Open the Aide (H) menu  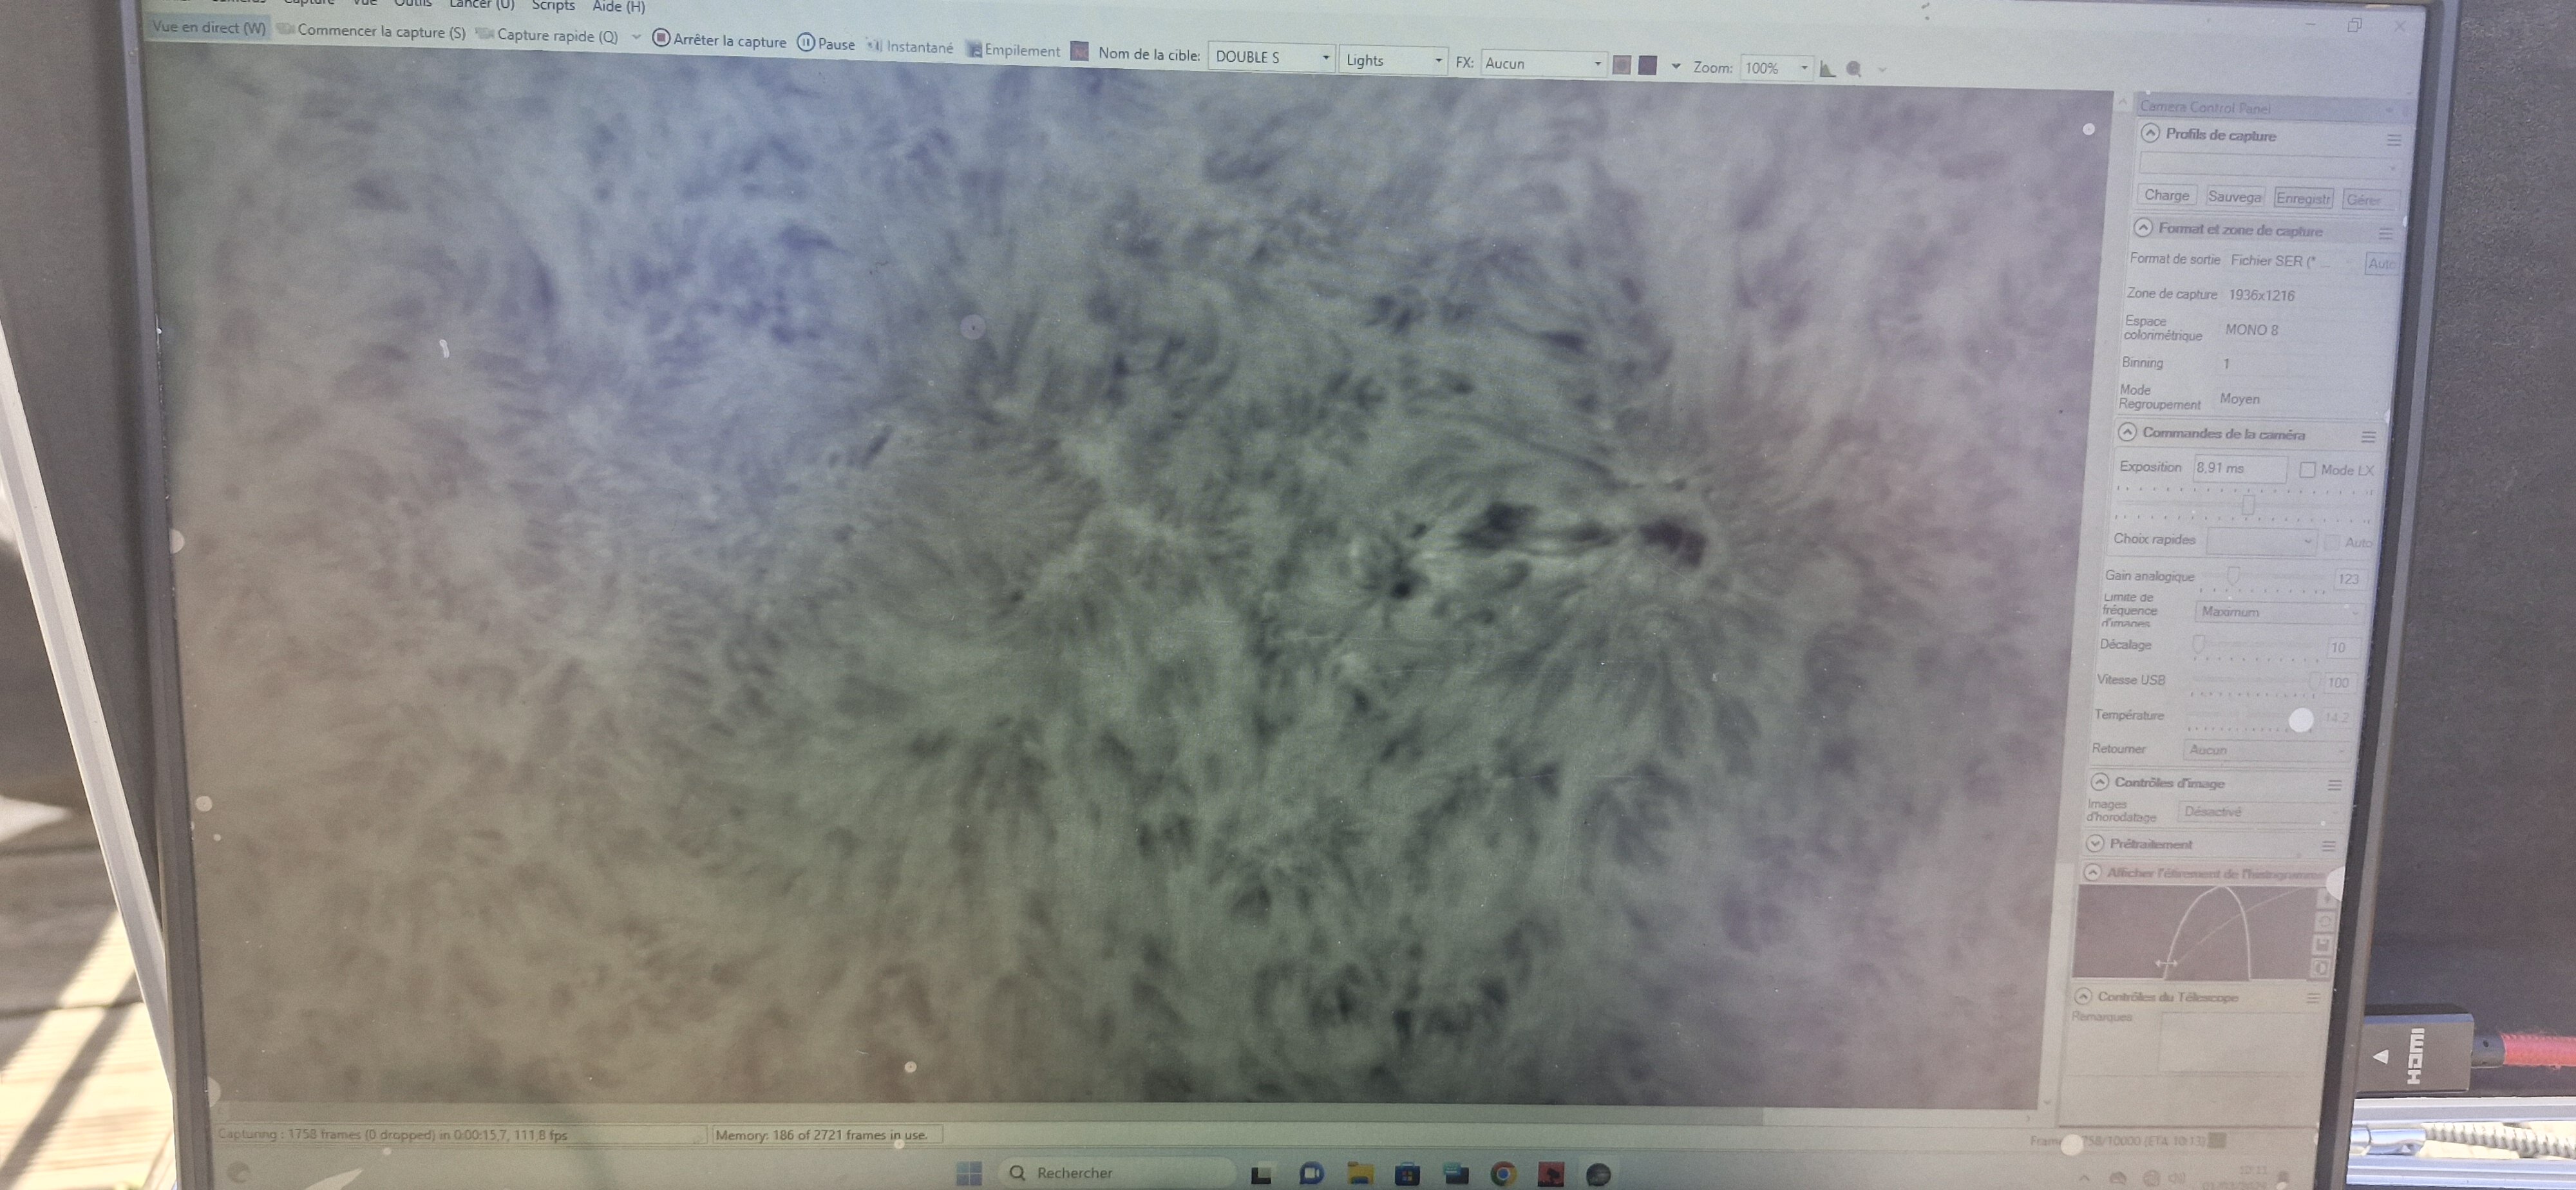(x=618, y=7)
